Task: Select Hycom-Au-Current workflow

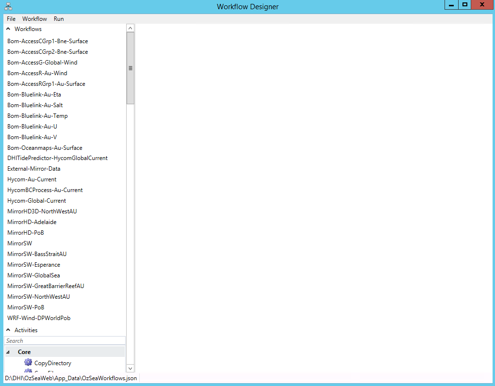Action: pyautogui.click(x=32, y=179)
